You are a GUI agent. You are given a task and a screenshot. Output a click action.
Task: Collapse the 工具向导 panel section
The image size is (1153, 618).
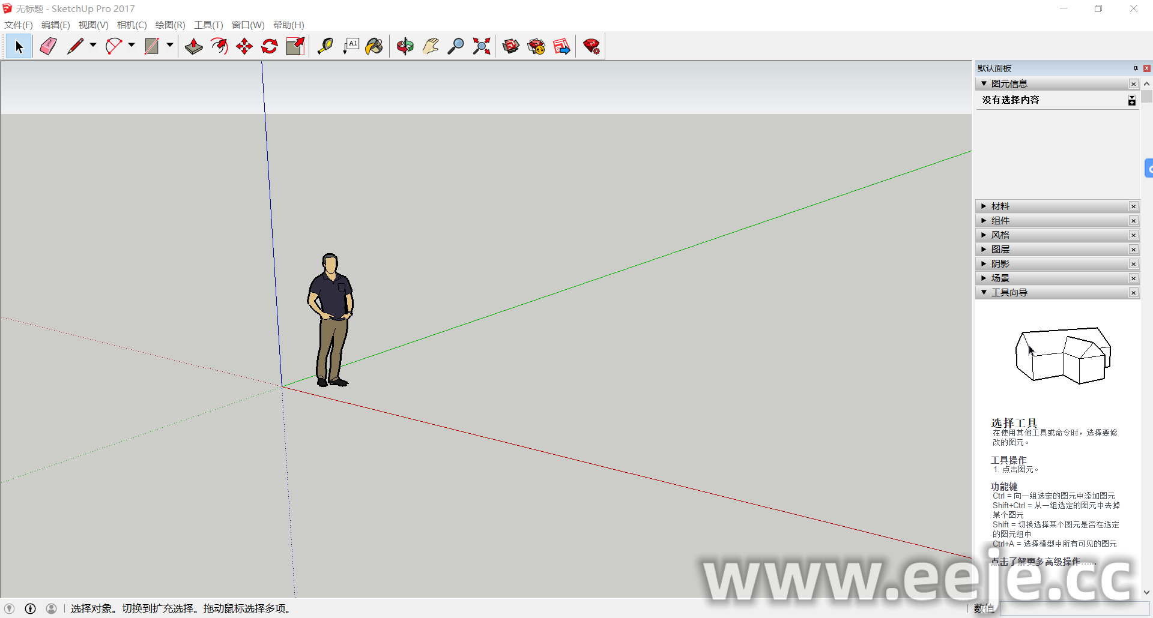coord(1008,293)
